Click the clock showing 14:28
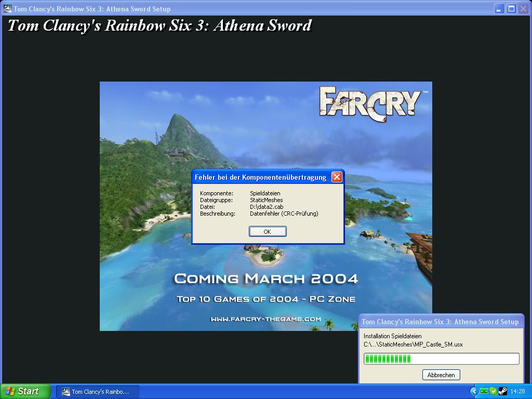 point(518,391)
